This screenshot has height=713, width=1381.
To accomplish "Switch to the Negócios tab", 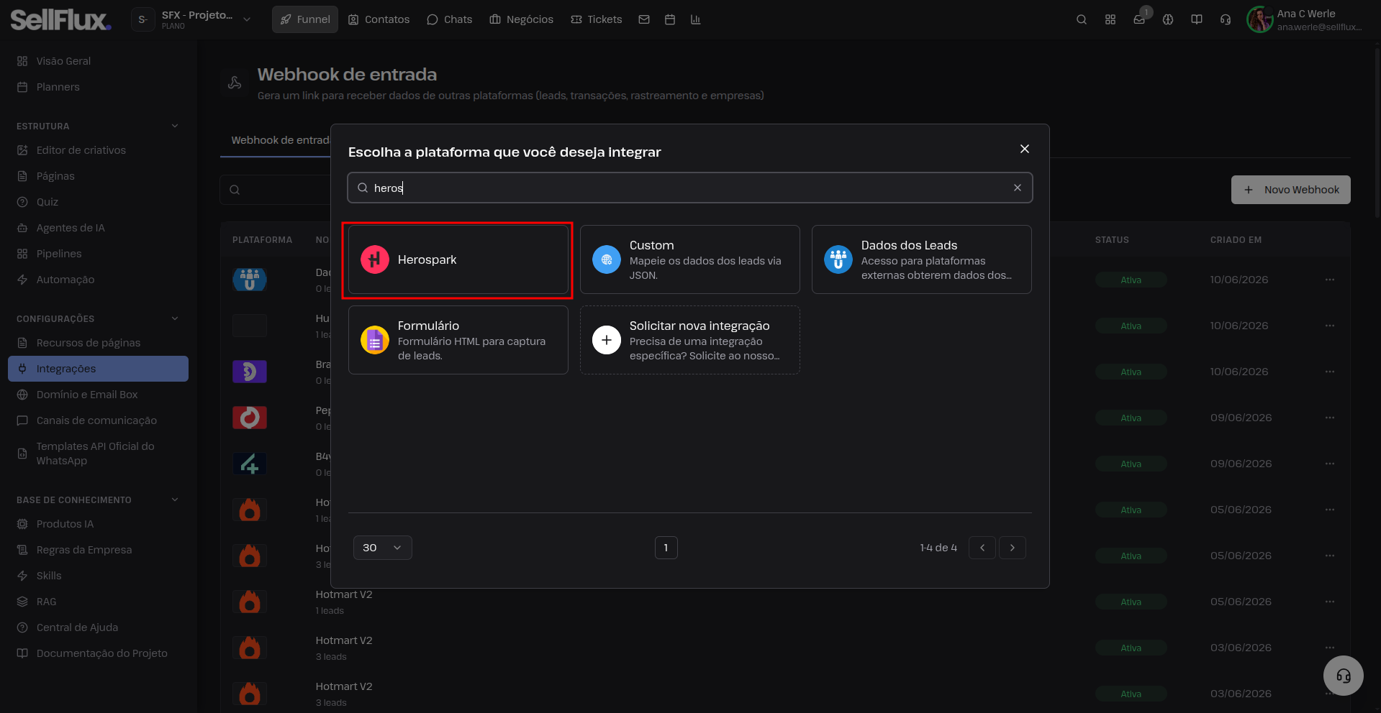I will [x=522, y=19].
